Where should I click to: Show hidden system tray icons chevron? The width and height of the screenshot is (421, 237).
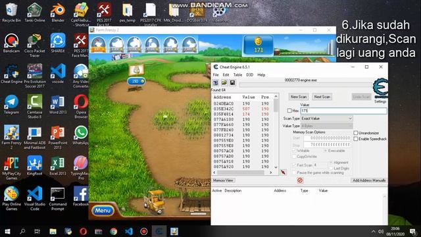point(373,231)
